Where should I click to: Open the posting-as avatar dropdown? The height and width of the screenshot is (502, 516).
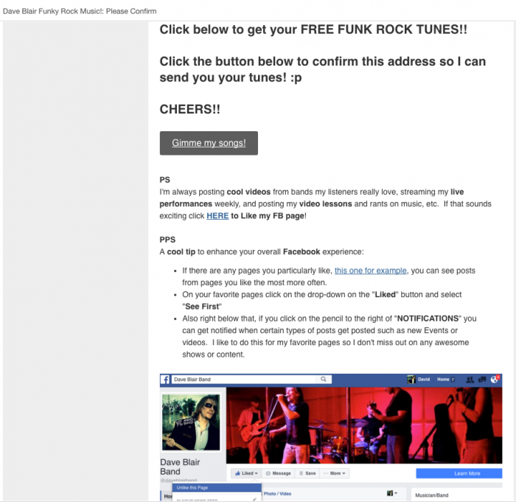click(391, 493)
